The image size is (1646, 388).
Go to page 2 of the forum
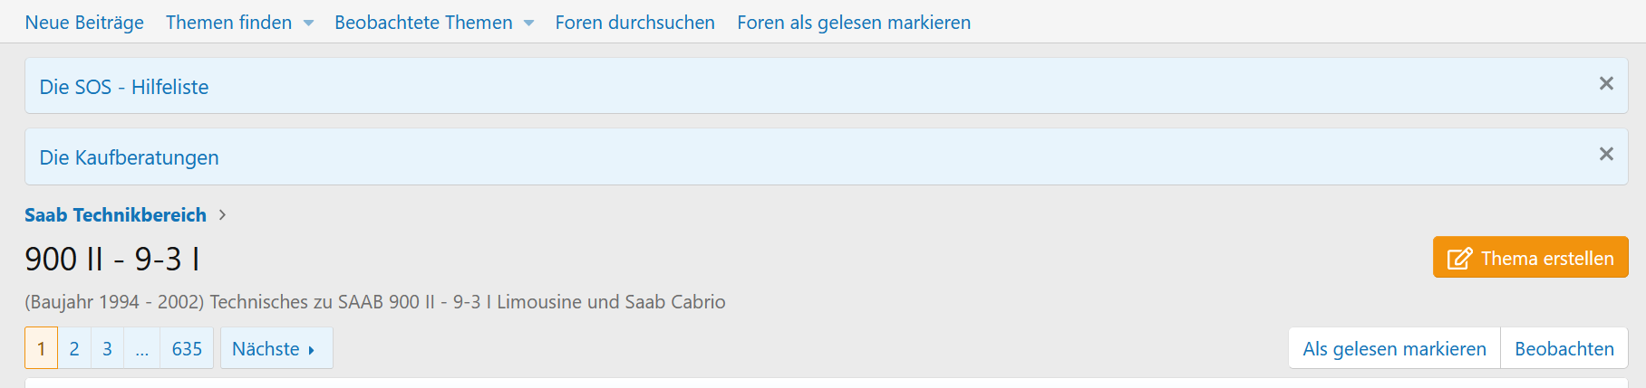tap(74, 348)
